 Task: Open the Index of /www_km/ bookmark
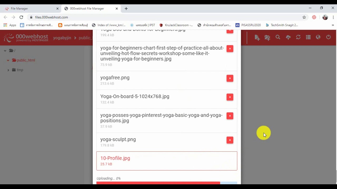(108, 25)
